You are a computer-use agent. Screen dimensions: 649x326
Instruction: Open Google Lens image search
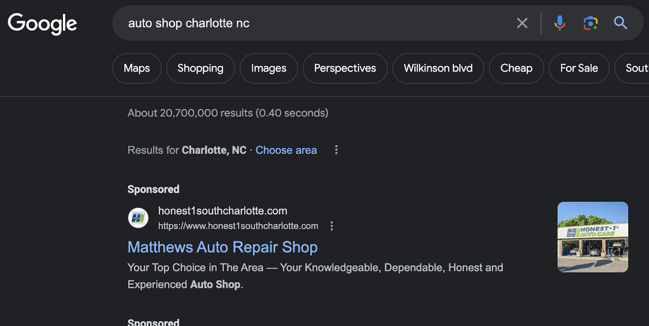590,23
